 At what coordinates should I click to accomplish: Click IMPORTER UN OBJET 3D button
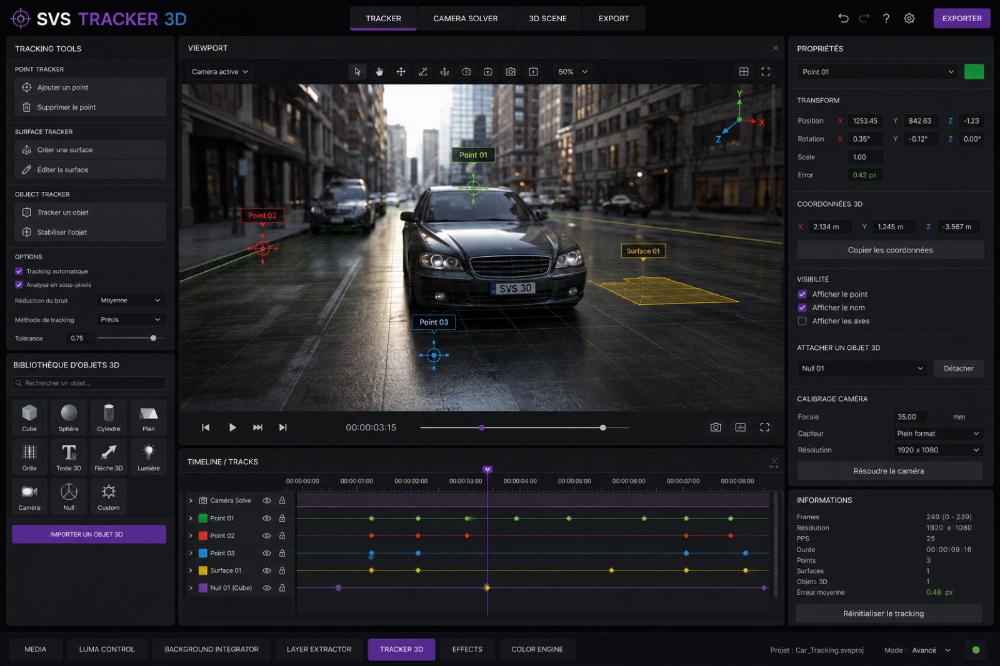(89, 534)
